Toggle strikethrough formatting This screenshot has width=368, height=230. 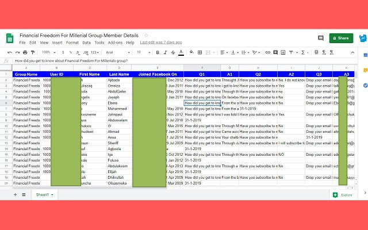pos(172,52)
